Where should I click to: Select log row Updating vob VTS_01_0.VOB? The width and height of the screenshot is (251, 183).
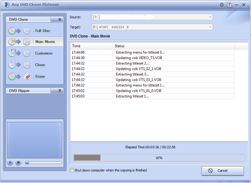click(x=152, y=91)
